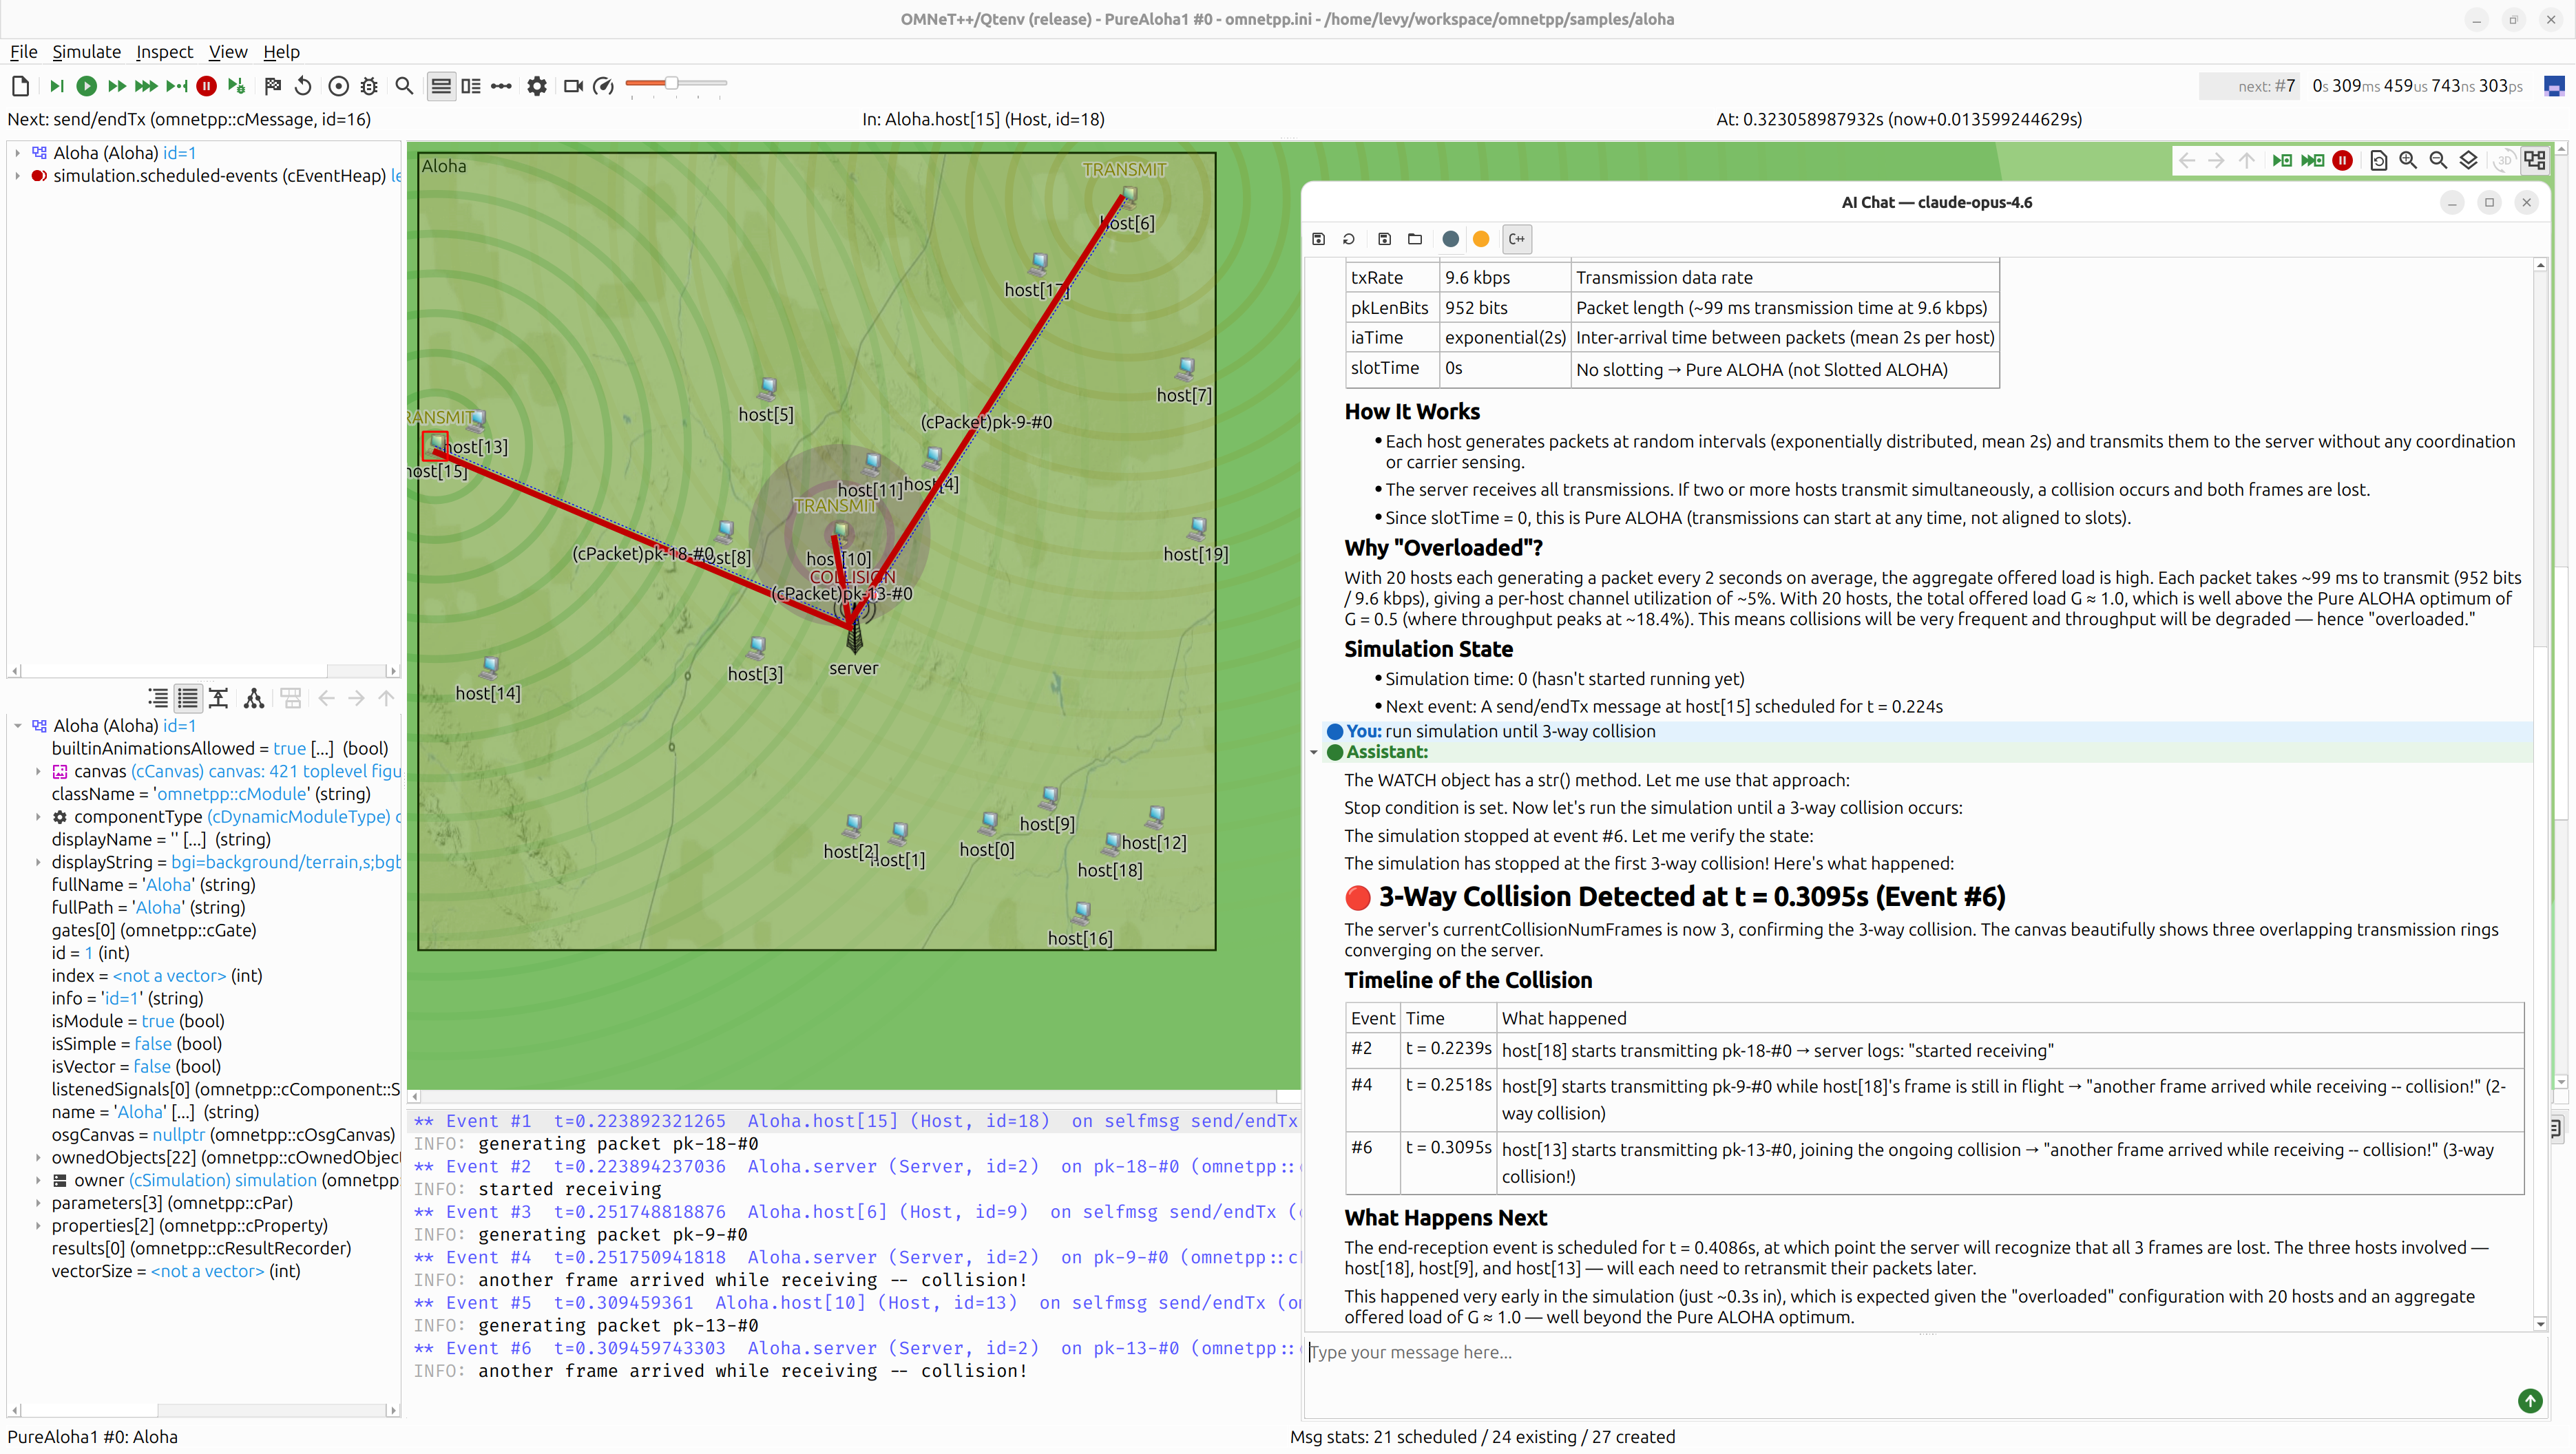Viewport: 2576px width, 1454px height.
Task: Zoom in on the network canvas
Action: coord(2408,161)
